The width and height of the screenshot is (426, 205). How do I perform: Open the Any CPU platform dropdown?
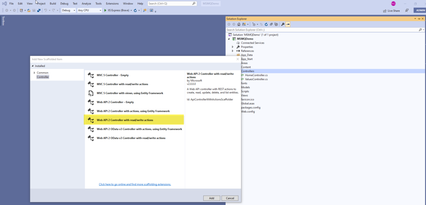coord(89,10)
